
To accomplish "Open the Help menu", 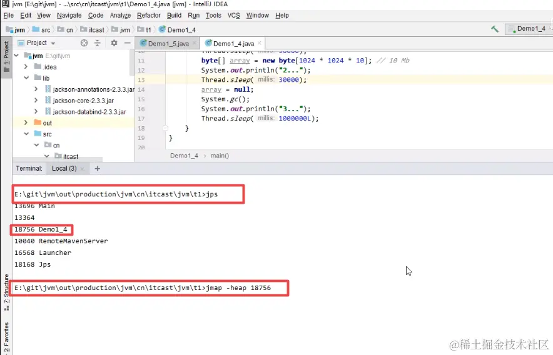I will (x=282, y=16).
